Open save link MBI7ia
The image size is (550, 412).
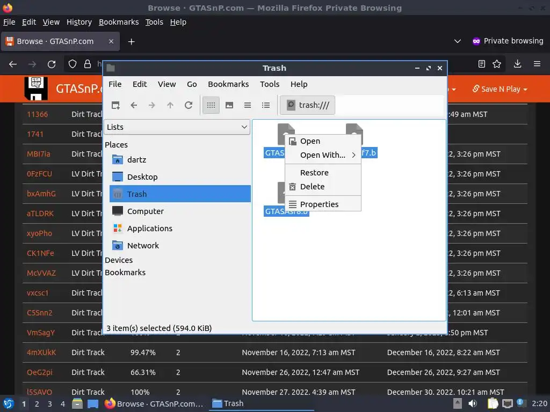[x=39, y=154]
